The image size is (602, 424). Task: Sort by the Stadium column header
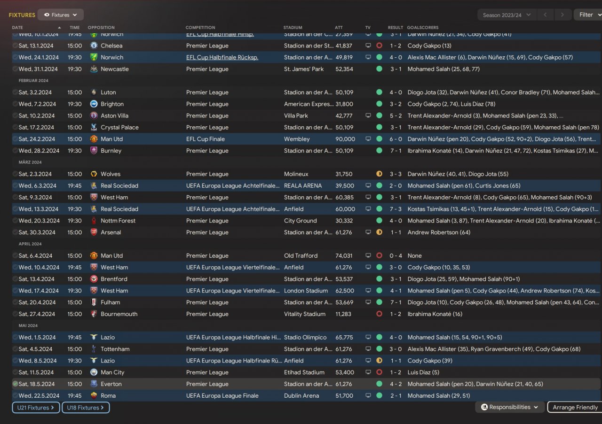point(293,28)
